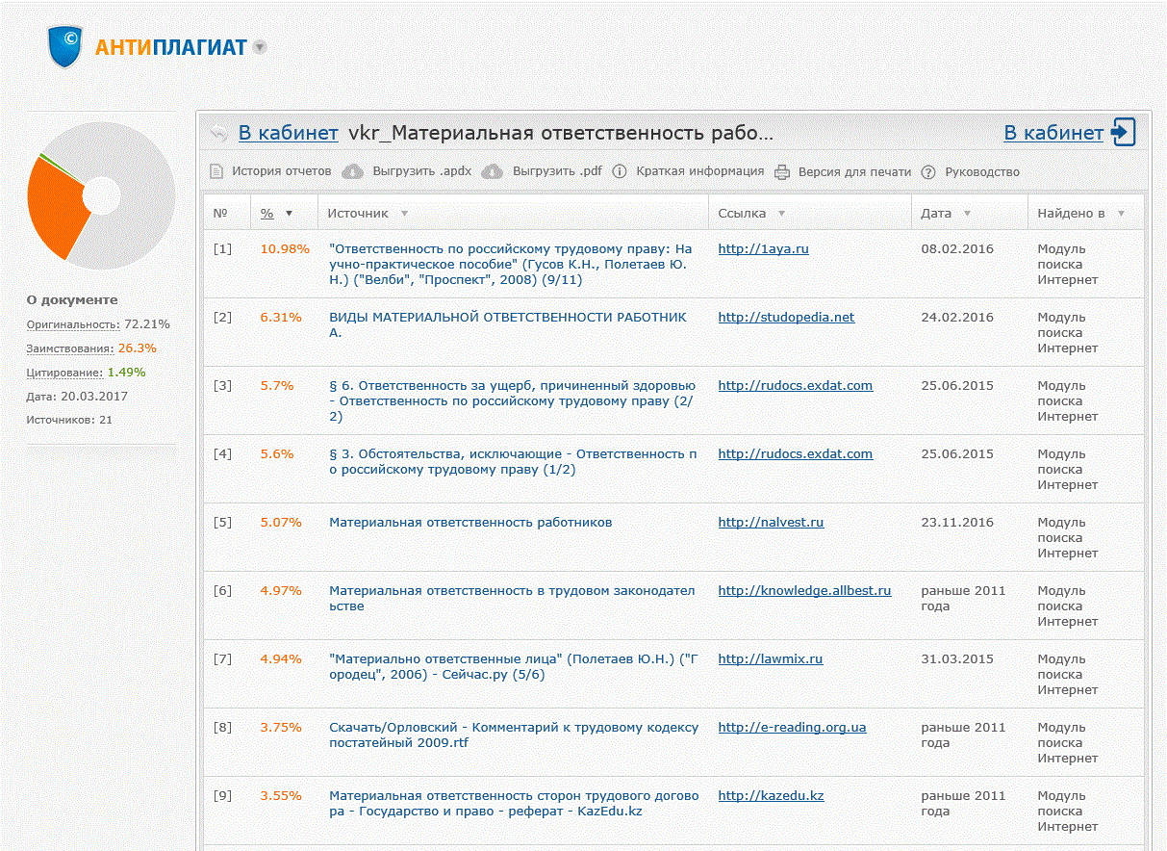1167x851 pixels.
Task: Click the cloud icon for Выгрузить .apdx
Action: pyautogui.click(x=354, y=171)
